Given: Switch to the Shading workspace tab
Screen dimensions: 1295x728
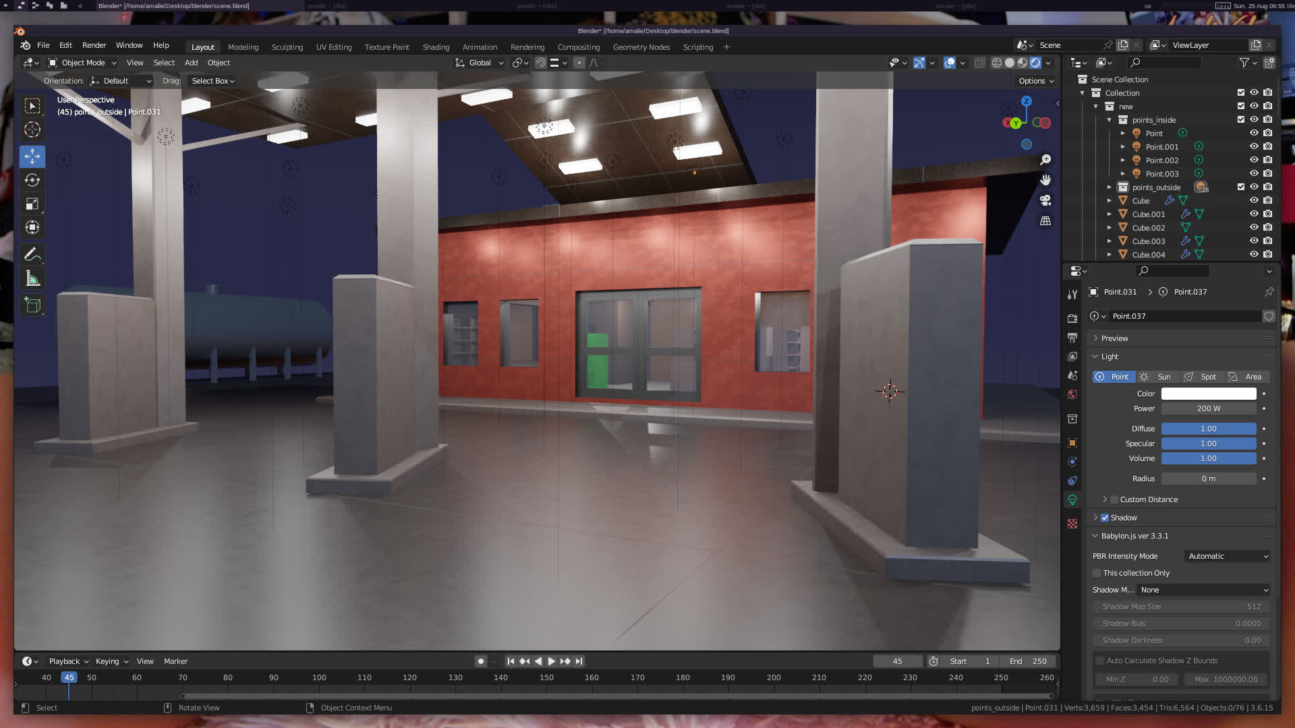Looking at the screenshot, I should point(436,47).
